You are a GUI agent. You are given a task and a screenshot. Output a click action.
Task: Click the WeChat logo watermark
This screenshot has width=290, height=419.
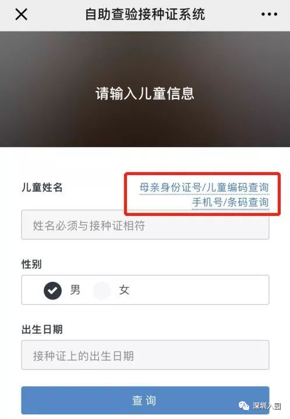(x=244, y=406)
